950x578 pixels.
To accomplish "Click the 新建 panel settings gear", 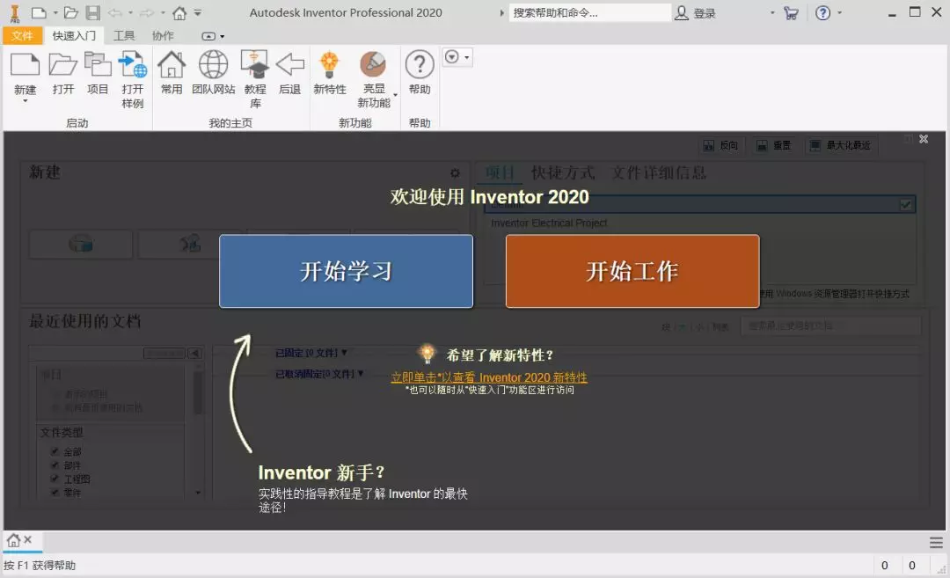I will 455,173.
